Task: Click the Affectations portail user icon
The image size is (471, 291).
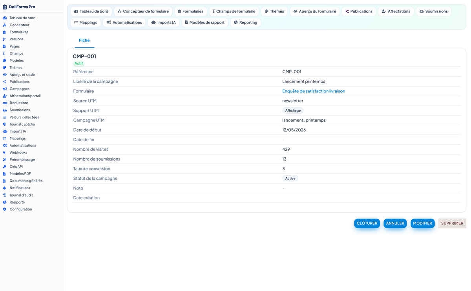Action: coord(5,96)
